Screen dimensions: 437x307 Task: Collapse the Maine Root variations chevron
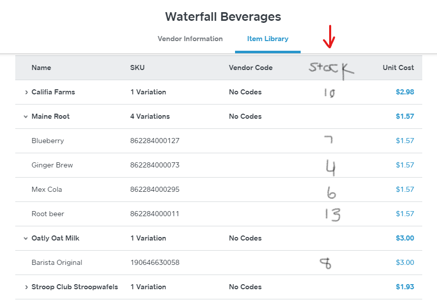pos(26,117)
